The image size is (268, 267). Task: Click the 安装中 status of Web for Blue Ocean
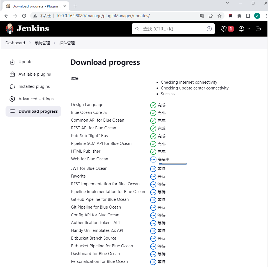tap(164, 159)
